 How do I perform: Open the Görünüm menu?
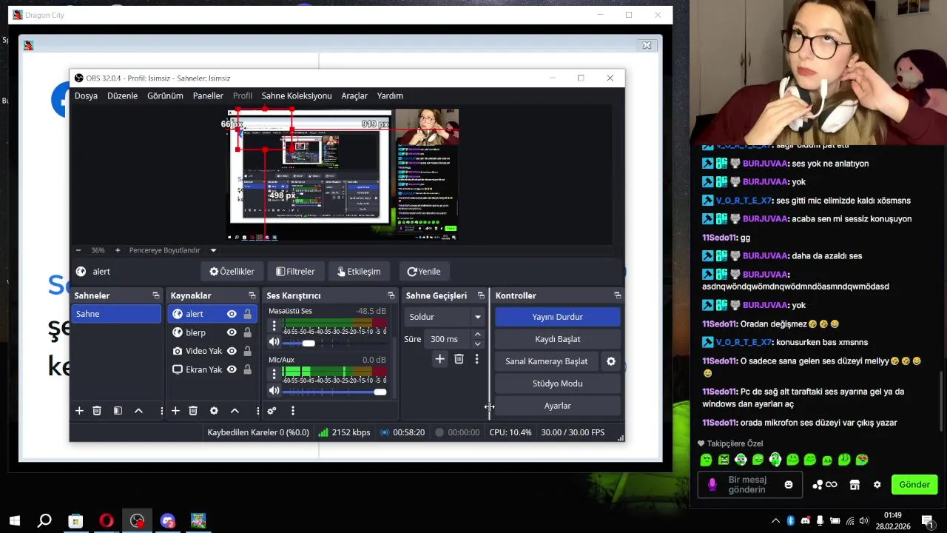pyautogui.click(x=165, y=95)
